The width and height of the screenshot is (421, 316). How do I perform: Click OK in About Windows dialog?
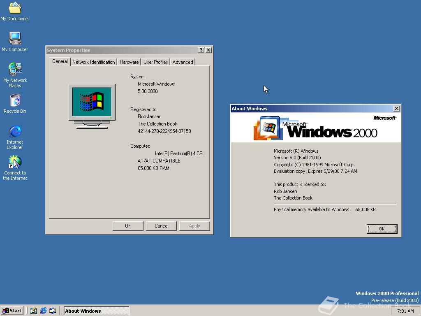coord(382,229)
